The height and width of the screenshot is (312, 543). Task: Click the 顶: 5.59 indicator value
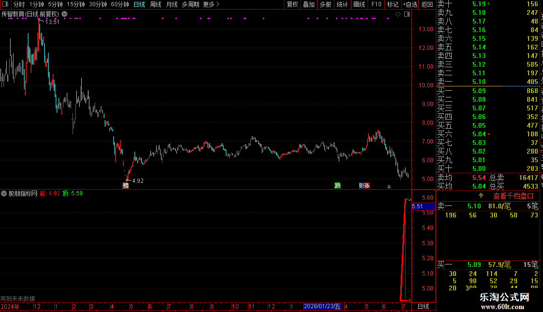tap(73, 194)
